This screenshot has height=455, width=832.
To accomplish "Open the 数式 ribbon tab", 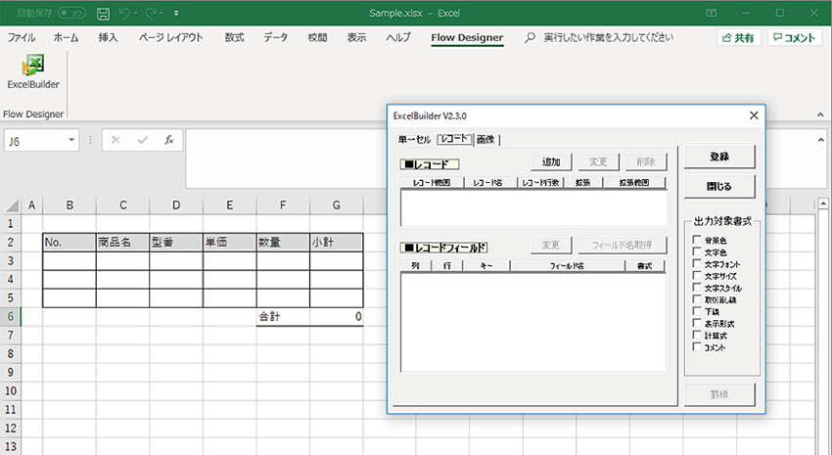I will click(234, 37).
